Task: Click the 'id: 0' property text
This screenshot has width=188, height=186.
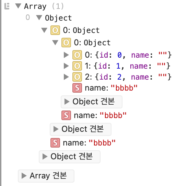Action: click(111, 55)
